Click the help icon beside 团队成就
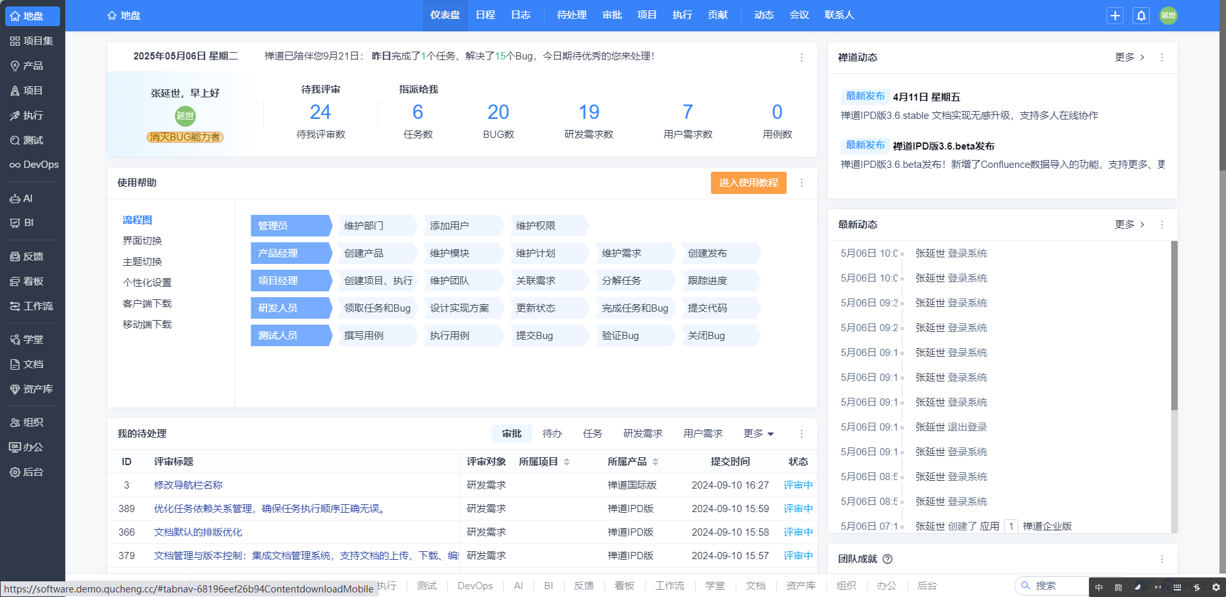The image size is (1226, 597). click(887, 559)
